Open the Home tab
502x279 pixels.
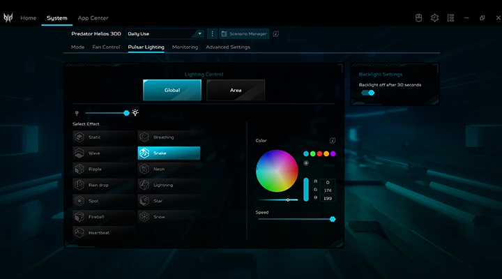(x=28, y=18)
